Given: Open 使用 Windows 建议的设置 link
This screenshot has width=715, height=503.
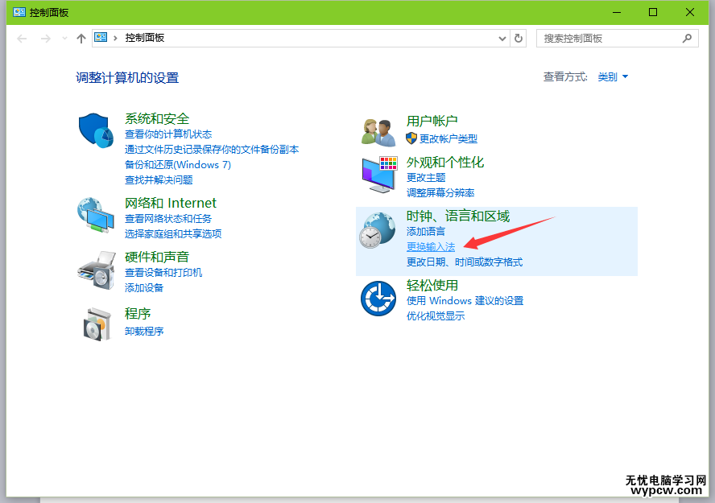Looking at the screenshot, I should coord(465,301).
